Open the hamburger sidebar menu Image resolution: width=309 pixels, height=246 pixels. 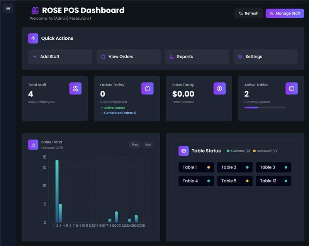(8, 8)
